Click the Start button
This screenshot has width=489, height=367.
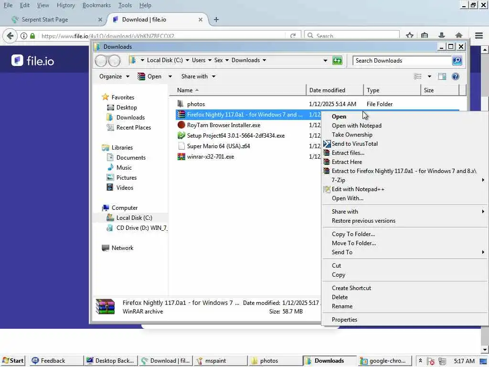13,361
